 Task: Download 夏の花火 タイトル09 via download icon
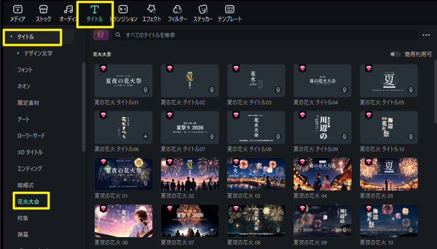pos(345,136)
